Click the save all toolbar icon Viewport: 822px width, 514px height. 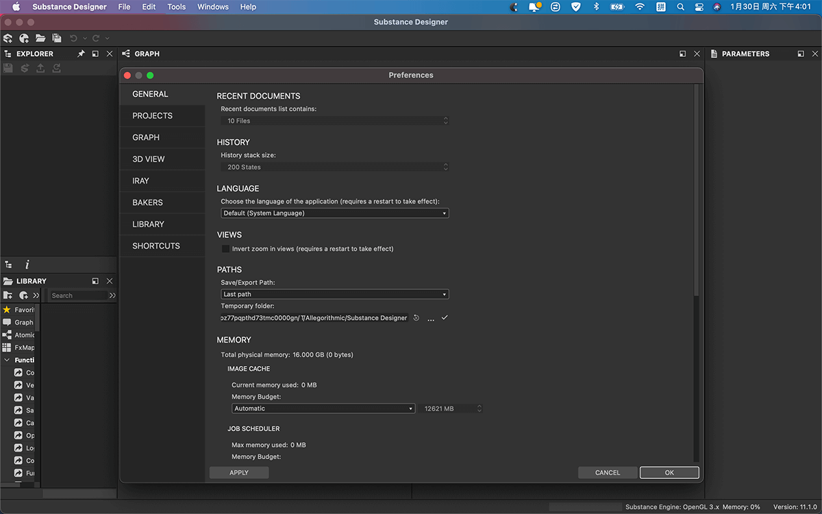pyautogui.click(x=57, y=38)
